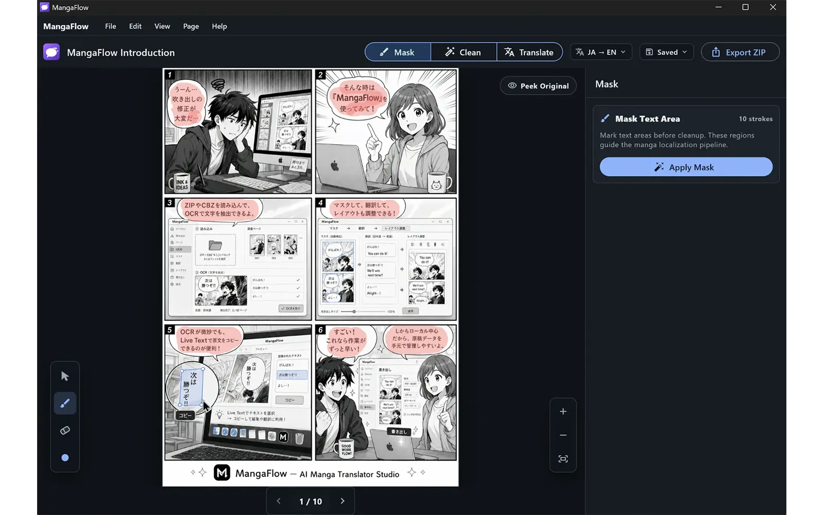The height and width of the screenshot is (515, 824).
Task: Click manga panel 6 with two characters
Action: pos(386,392)
